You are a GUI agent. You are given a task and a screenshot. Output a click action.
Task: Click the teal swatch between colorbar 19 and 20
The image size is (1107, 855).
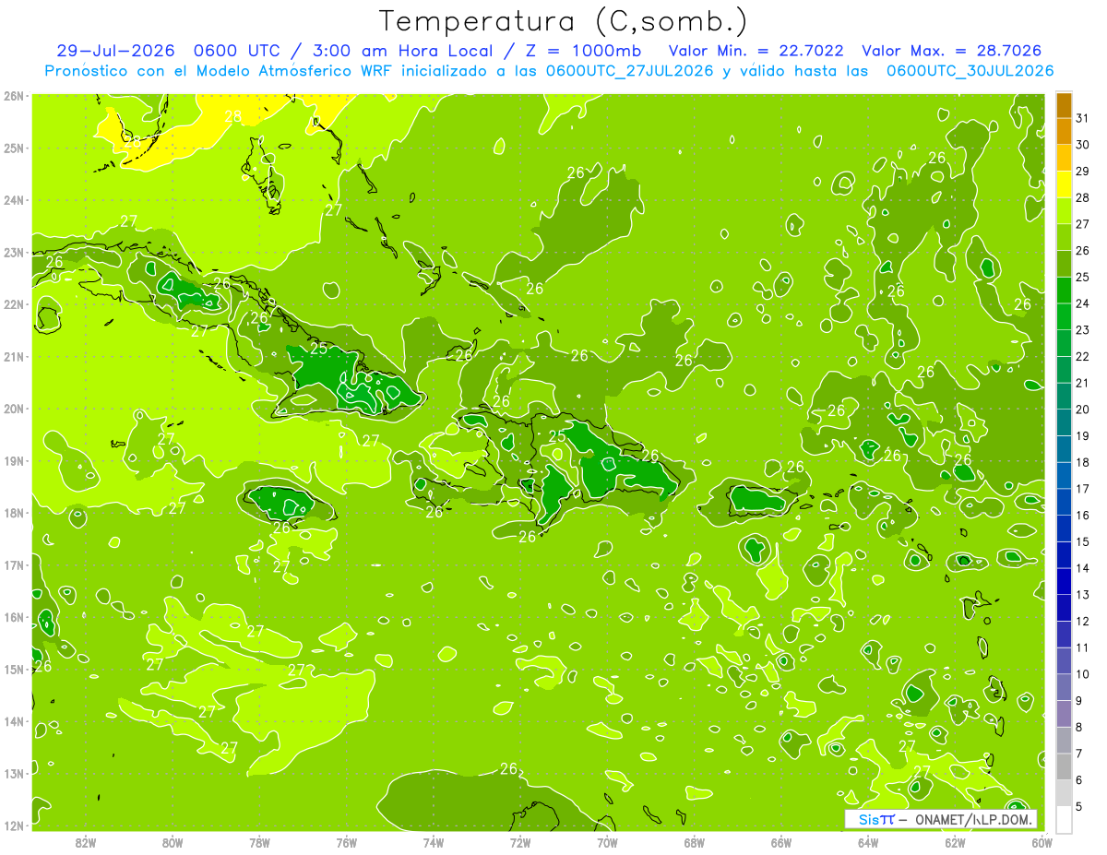click(x=1064, y=422)
